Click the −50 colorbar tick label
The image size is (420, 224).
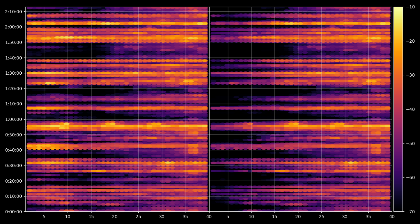coord(410,143)
